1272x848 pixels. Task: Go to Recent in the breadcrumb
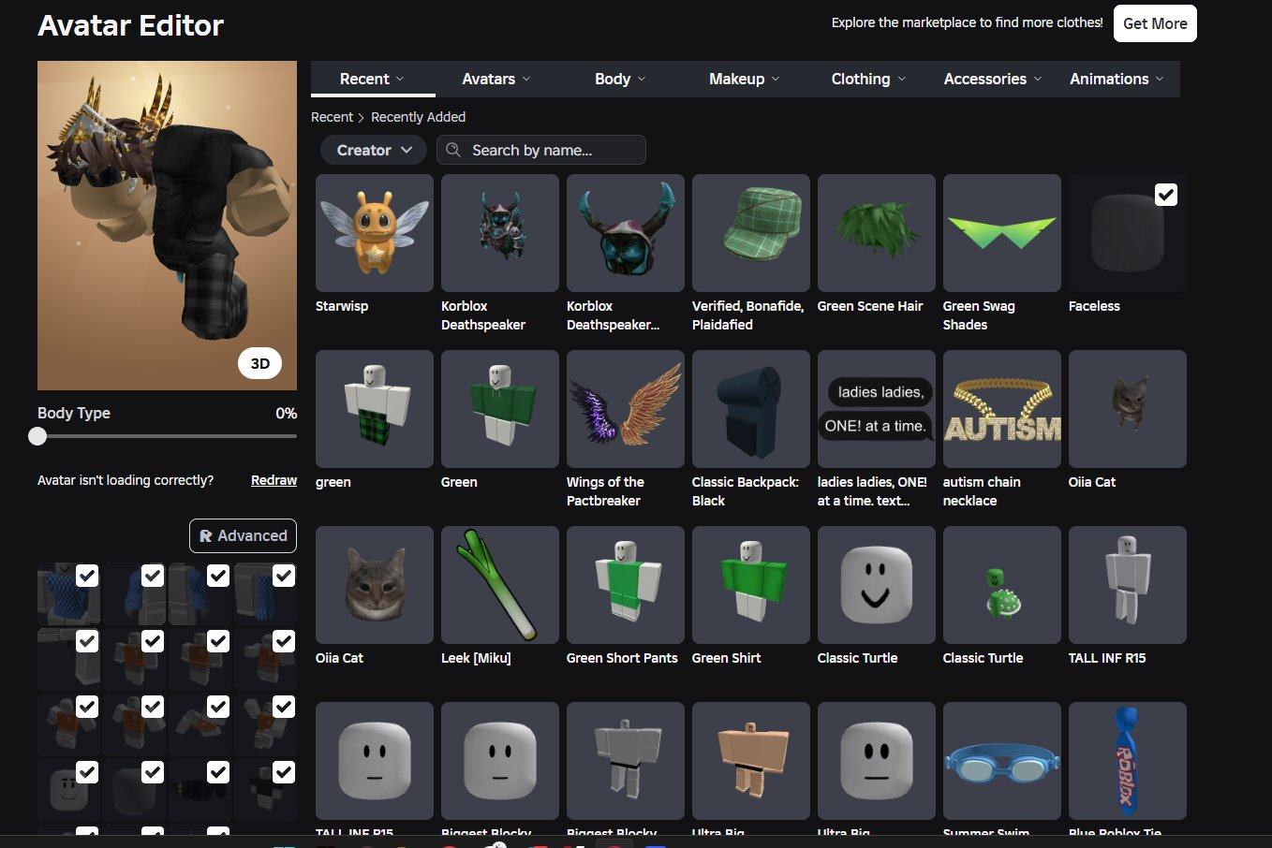tap(332, 117)
